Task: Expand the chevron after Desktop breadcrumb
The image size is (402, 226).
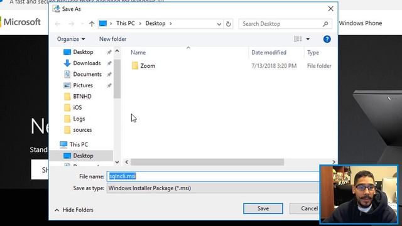Action: click(x=170, y=24)
